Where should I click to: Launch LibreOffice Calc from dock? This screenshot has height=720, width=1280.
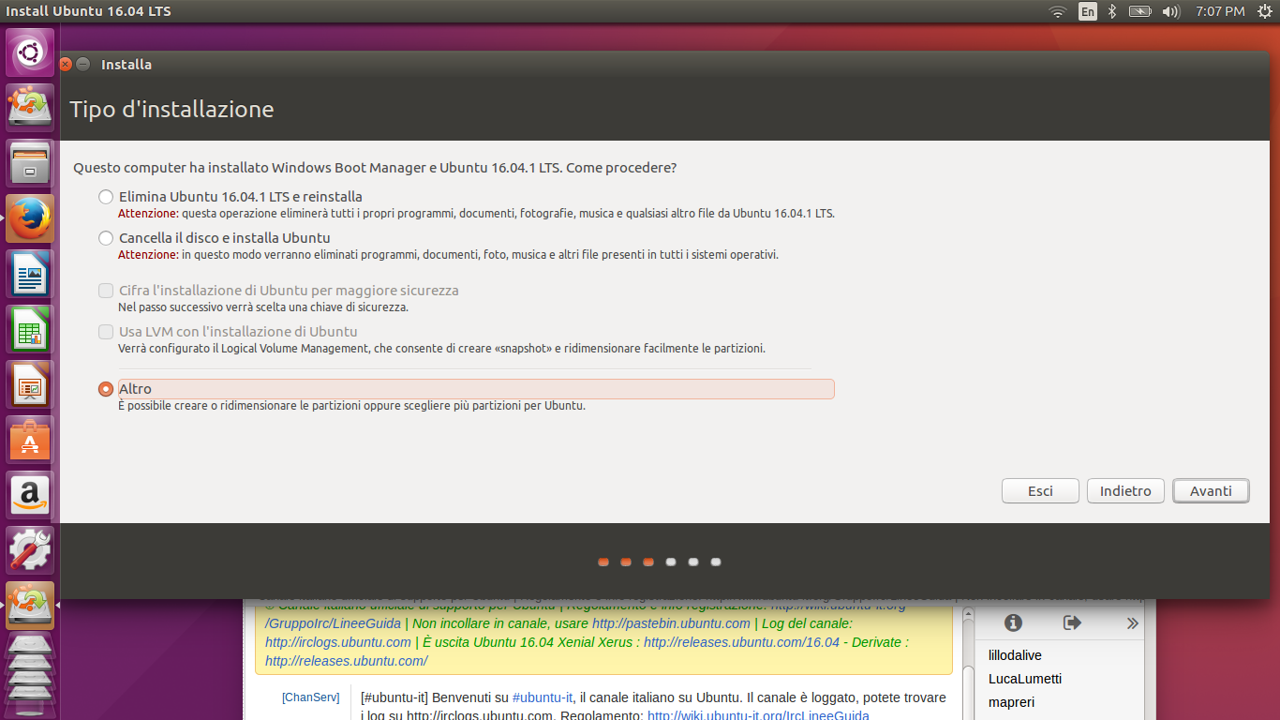[x=30, y=328]
